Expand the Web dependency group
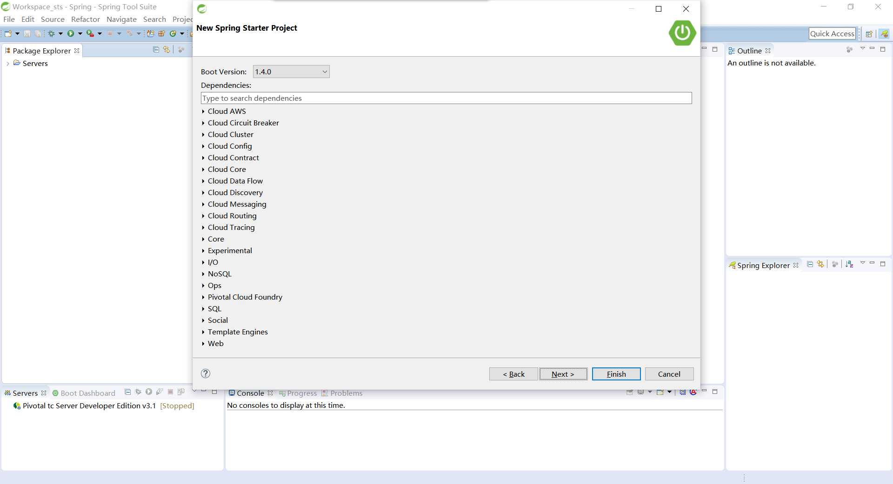The width and height of the screenshot is (893, 484). point(203,344)
